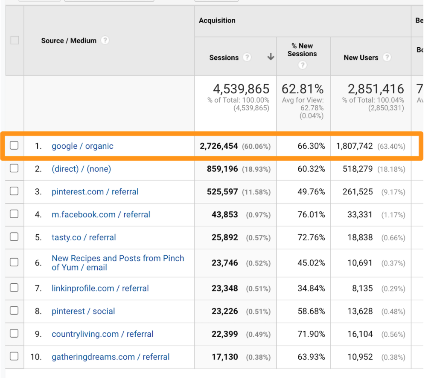The width and height of the screenshot is (437, 378).
Task: Click total % new sessions 62.81%
Action: pyautogui.click(x=303, y=89)
